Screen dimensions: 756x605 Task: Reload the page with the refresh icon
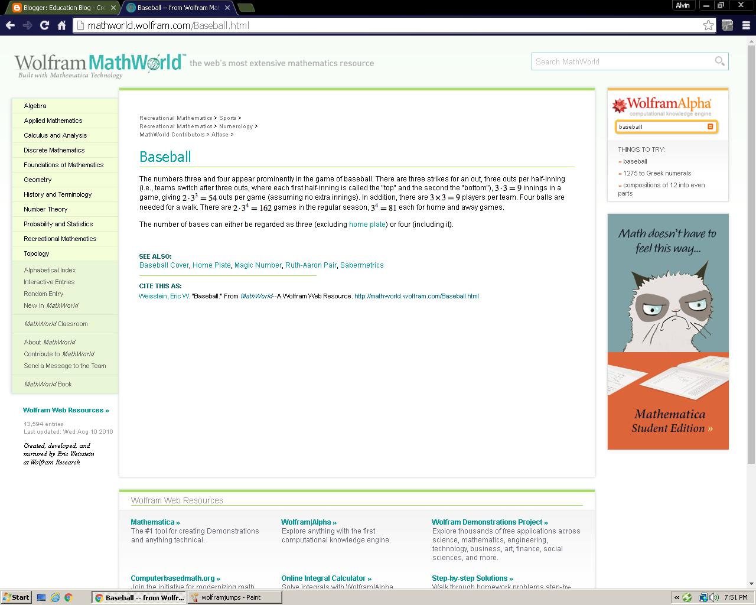point(43,25)
